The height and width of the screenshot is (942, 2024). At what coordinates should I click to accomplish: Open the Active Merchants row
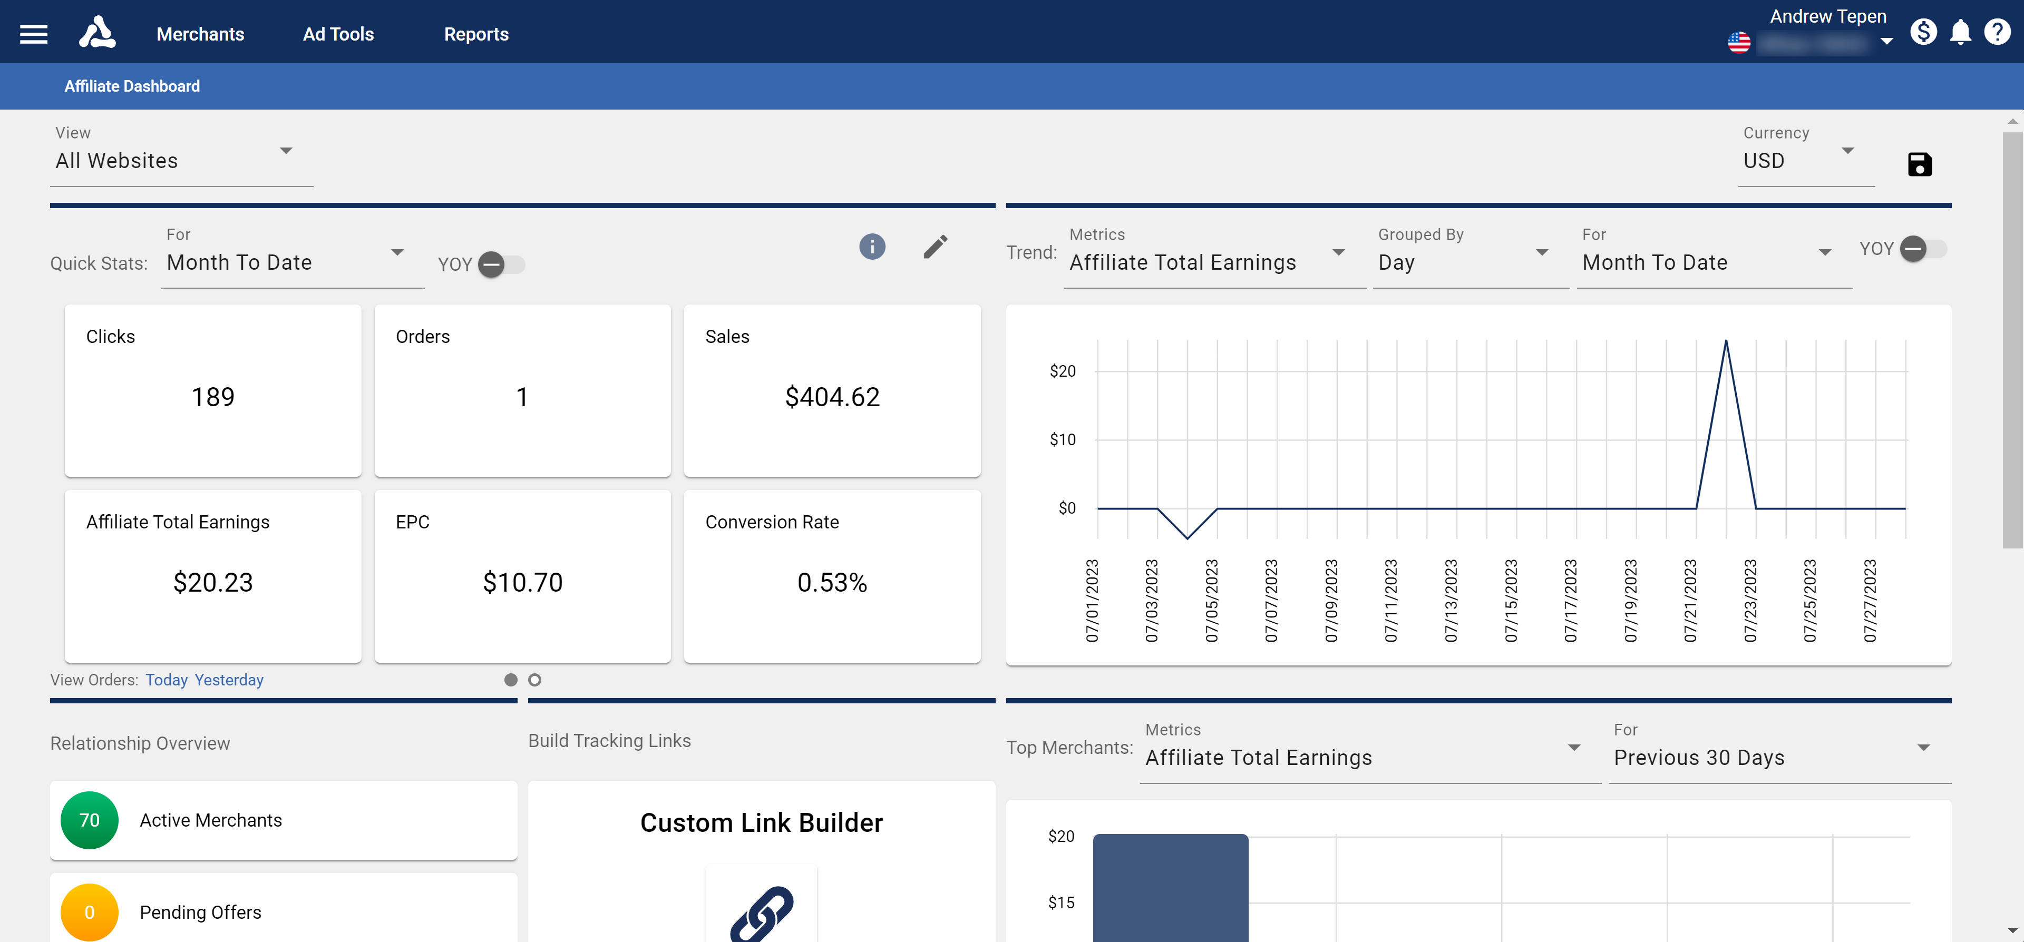coord(284,819)
